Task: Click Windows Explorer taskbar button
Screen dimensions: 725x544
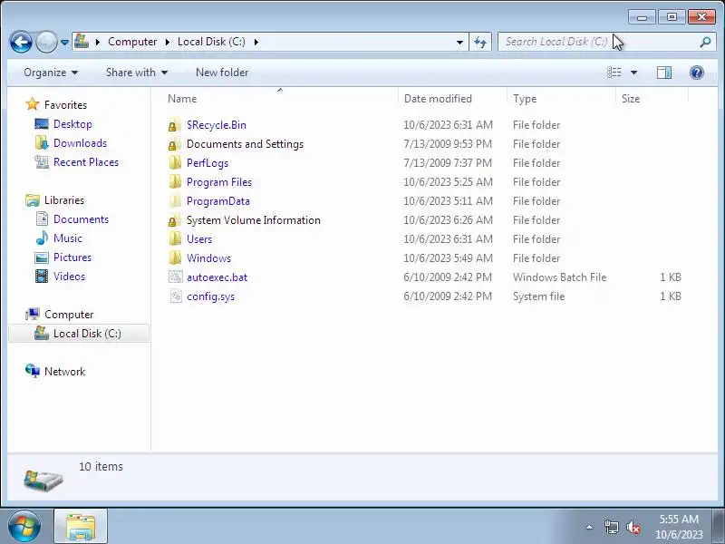Action: [x=81, y=527]
